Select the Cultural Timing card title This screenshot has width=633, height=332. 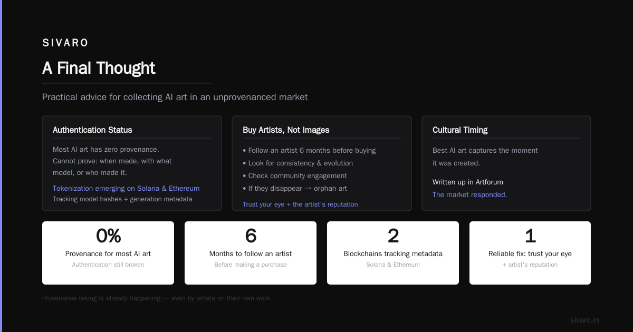pos(460,130)
